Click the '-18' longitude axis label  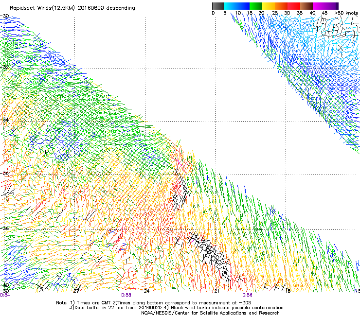[x=287, y=291]
